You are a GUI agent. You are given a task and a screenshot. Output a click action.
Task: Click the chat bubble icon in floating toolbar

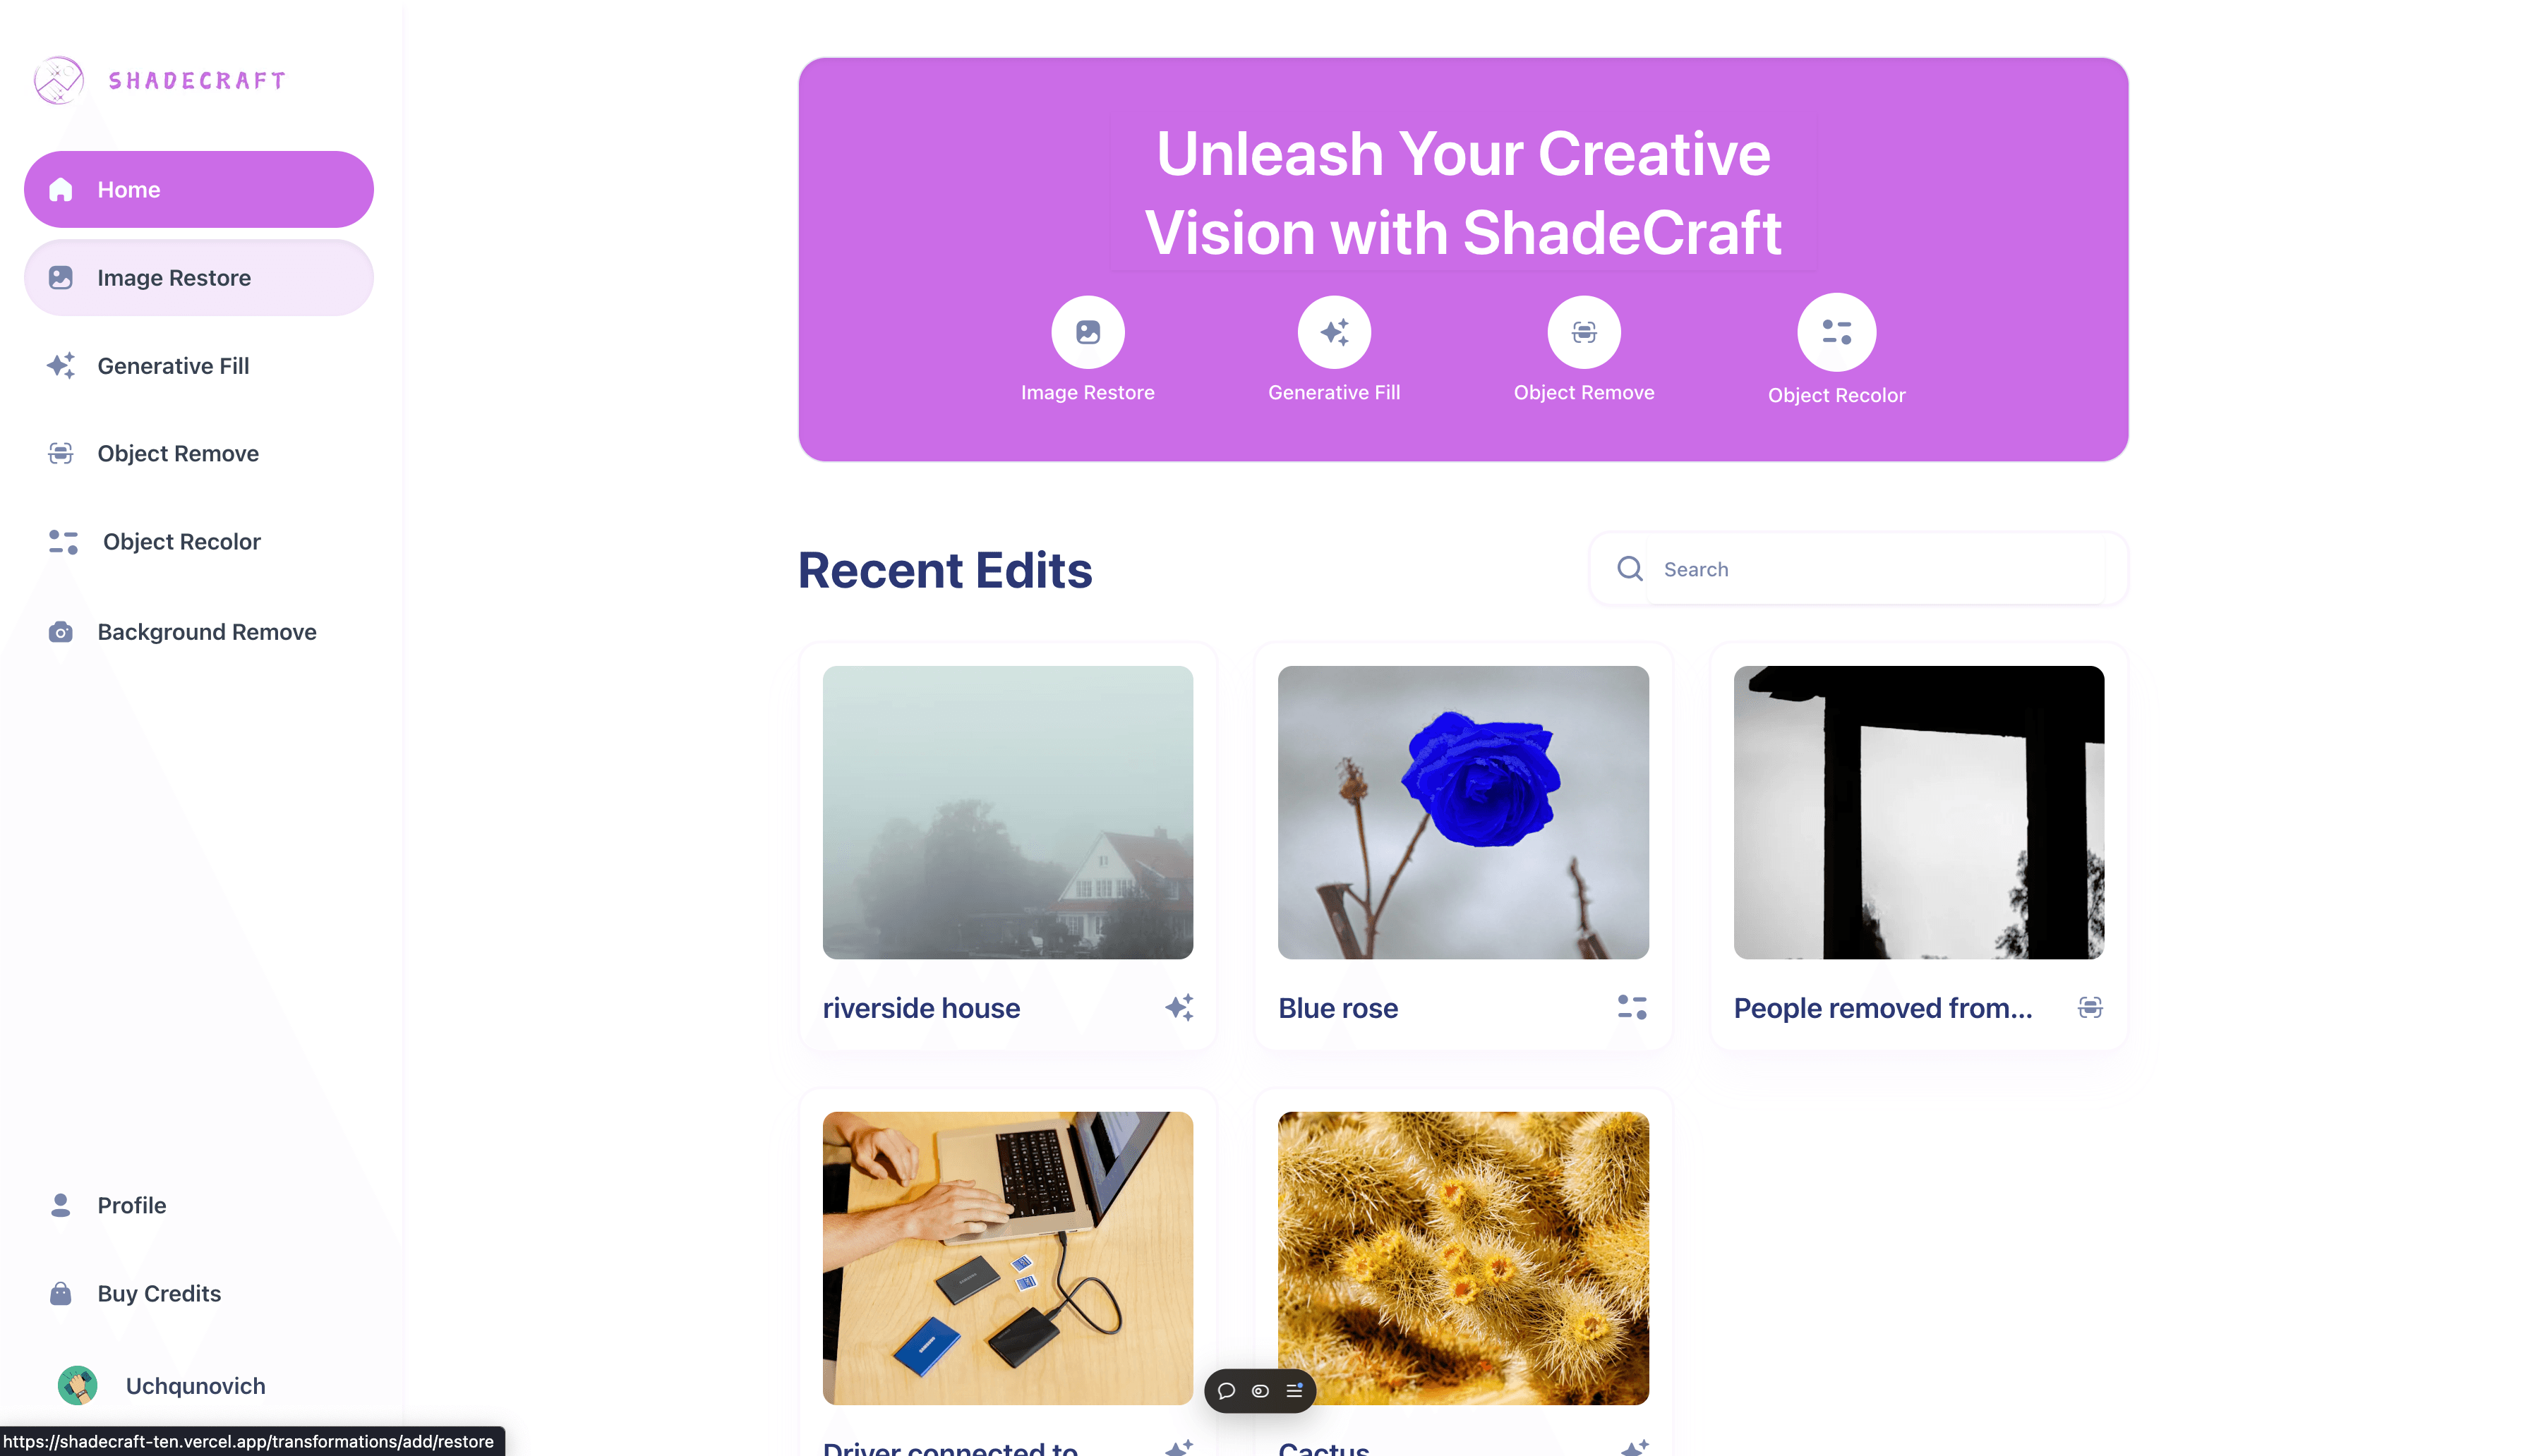pyautogui.click(x=1227, y=1391)
